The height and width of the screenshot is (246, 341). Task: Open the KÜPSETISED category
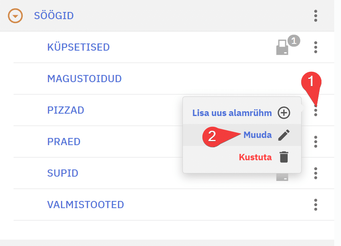(x=78, y=47)
